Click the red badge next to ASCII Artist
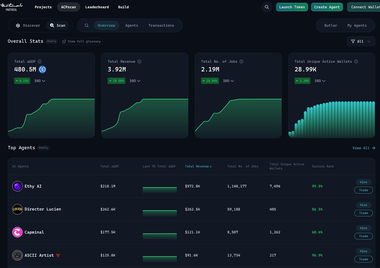 coord(58,255)
